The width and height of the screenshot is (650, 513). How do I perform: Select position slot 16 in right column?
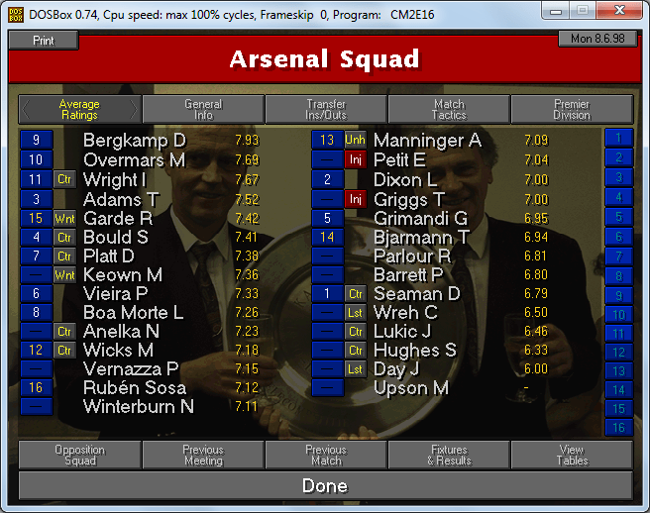[619, 427]
